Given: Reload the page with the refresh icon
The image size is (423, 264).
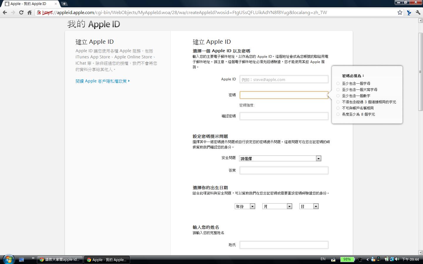Looking at the screenshot, I should click(21, 12).
